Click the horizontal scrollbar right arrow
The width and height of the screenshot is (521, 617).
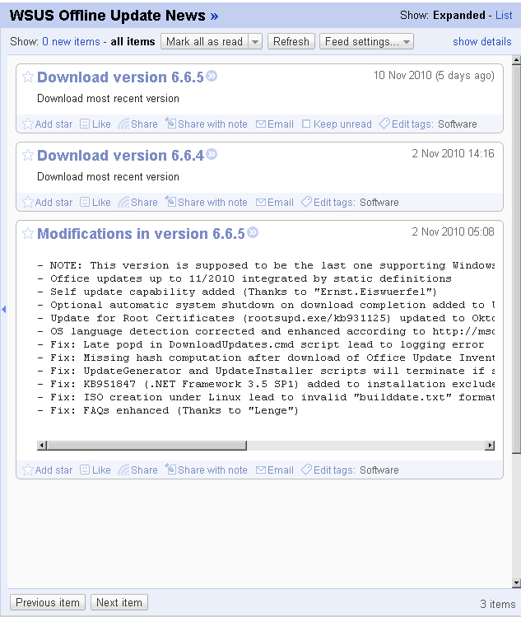tap(490, 446)
